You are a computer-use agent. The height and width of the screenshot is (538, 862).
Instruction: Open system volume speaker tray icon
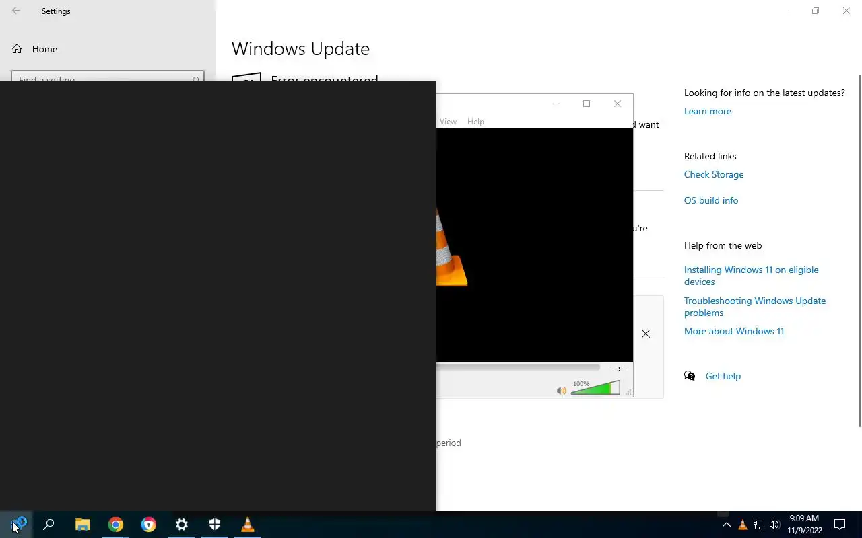point(774,525)
